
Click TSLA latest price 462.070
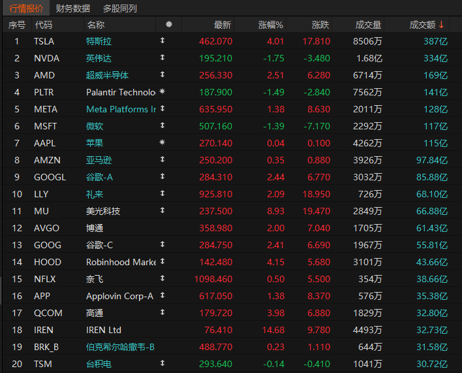[x=216, y=41]
